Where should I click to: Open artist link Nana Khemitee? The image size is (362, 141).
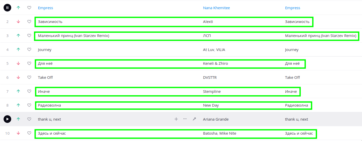point(216,8)
